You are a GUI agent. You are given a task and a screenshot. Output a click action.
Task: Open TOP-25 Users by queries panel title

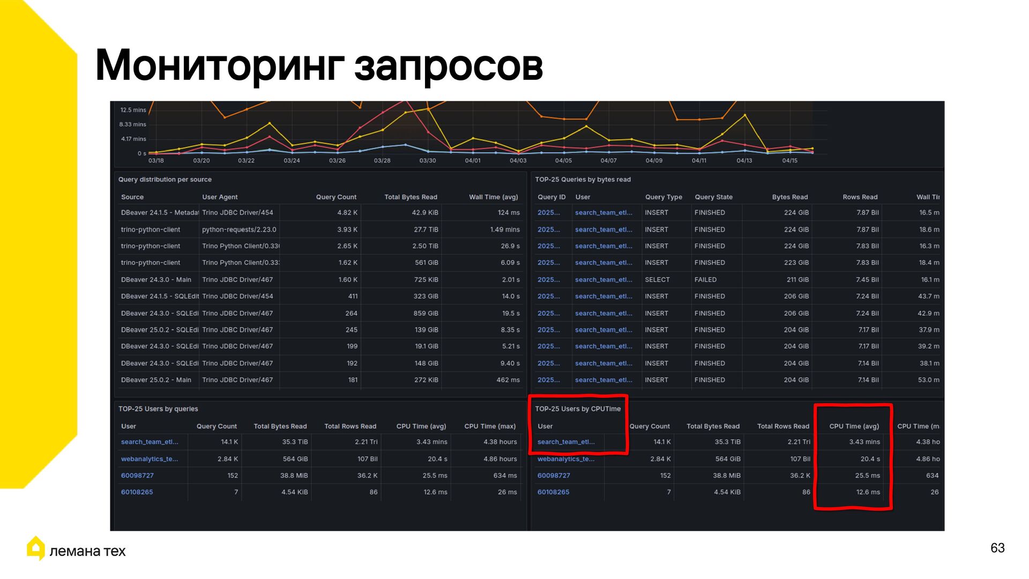coord(158,409)
